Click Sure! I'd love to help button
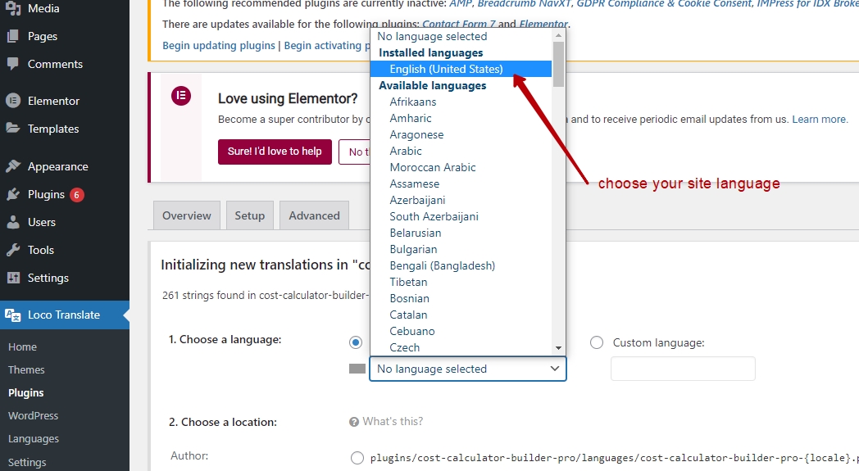Screen dimensions: 859x471 click(275, 152)
